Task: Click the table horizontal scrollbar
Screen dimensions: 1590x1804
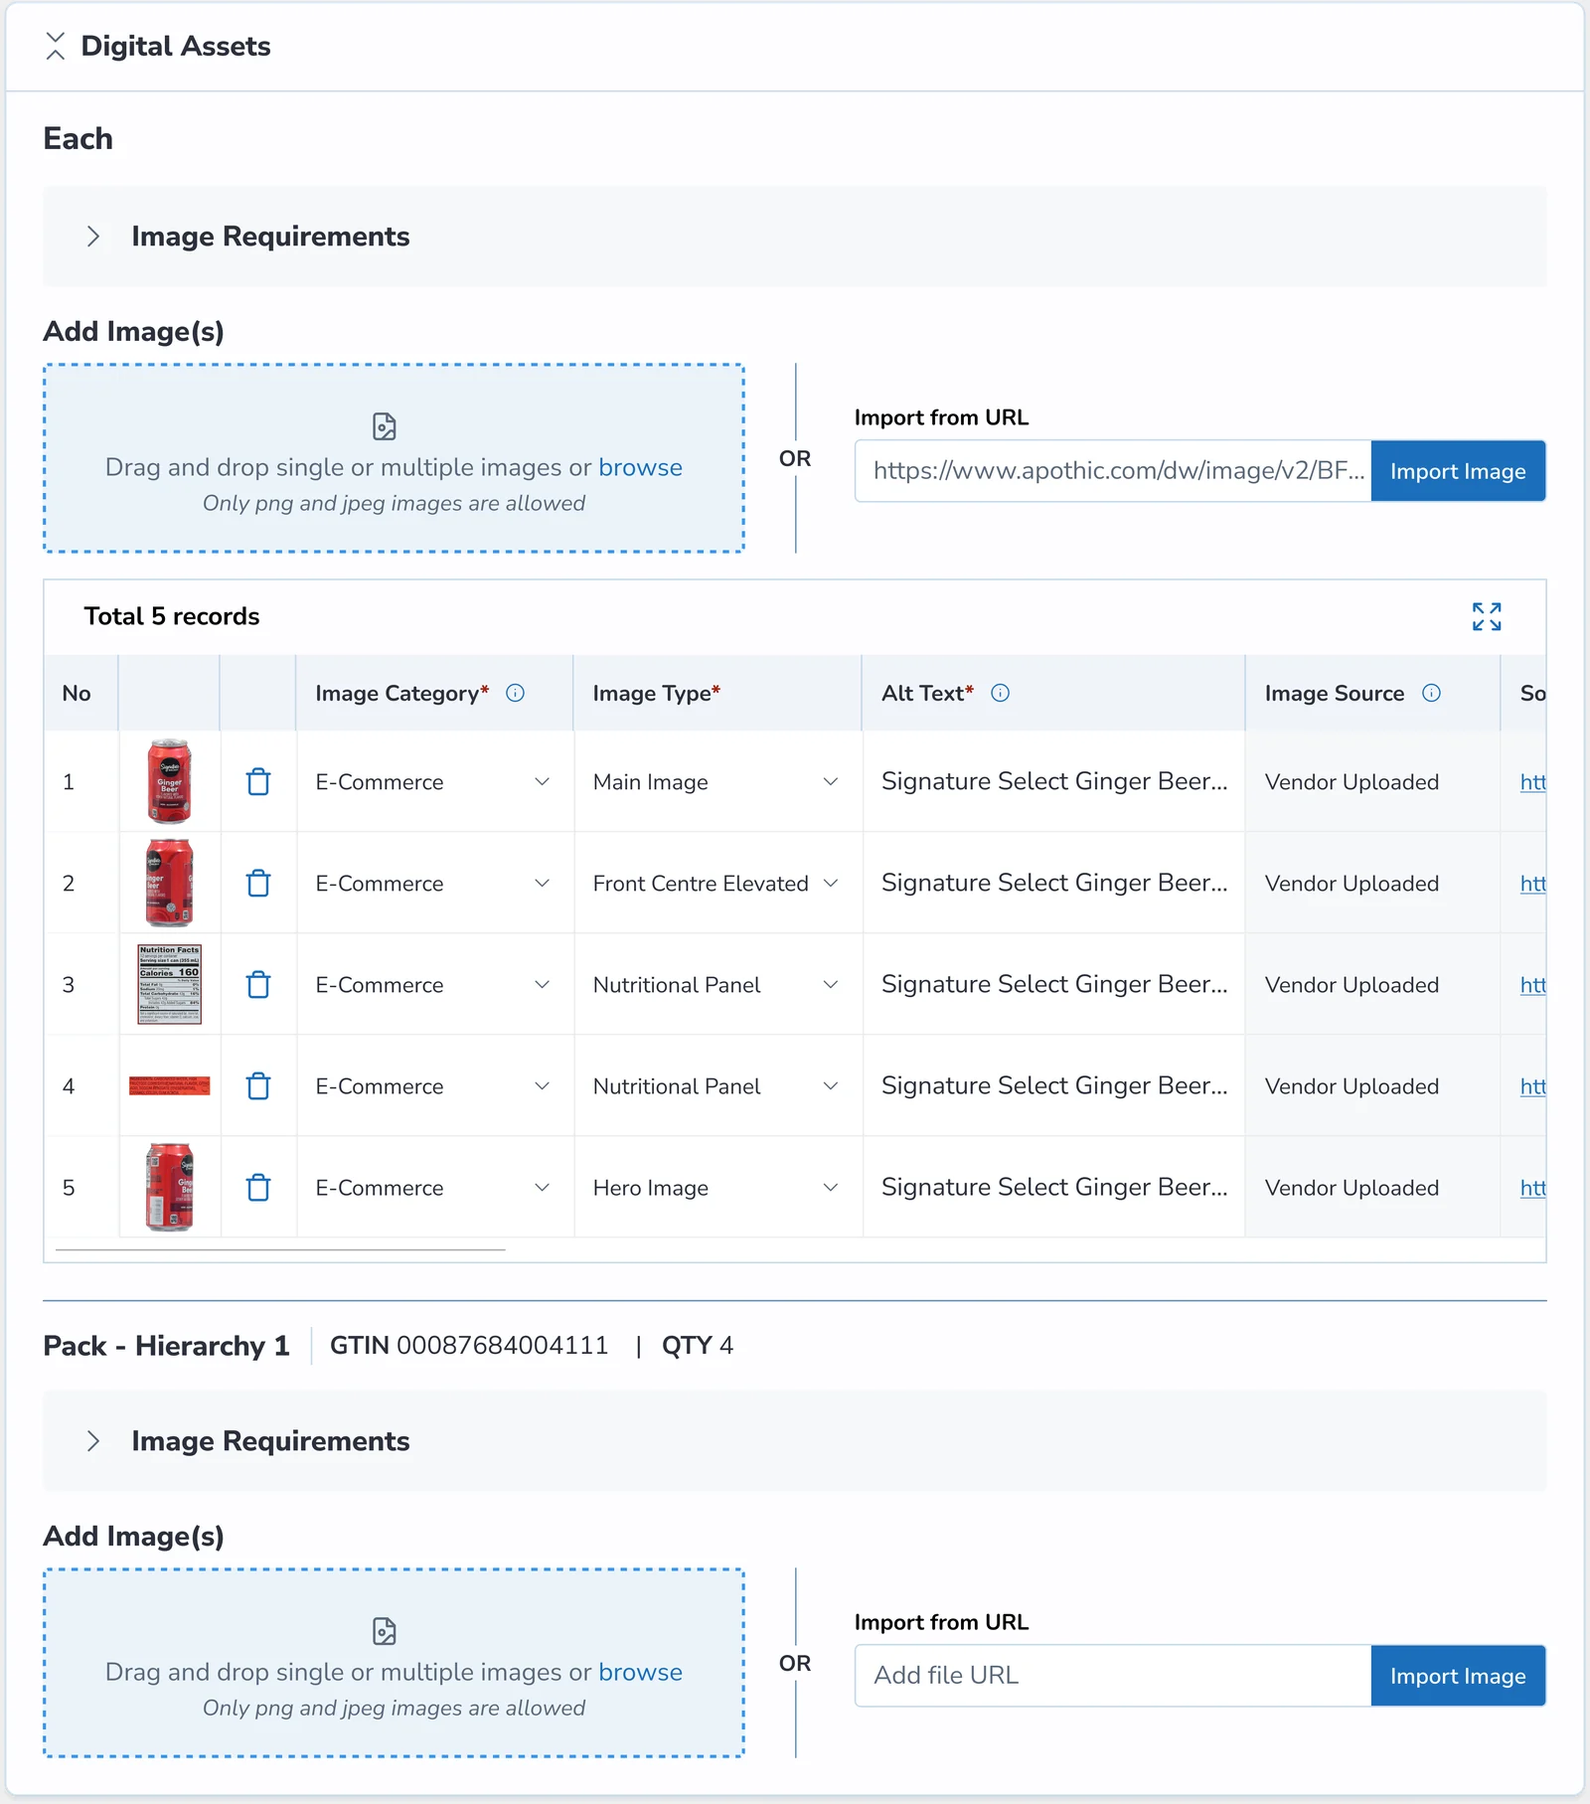Action: pyautogui.click(x=280, y=1249)
